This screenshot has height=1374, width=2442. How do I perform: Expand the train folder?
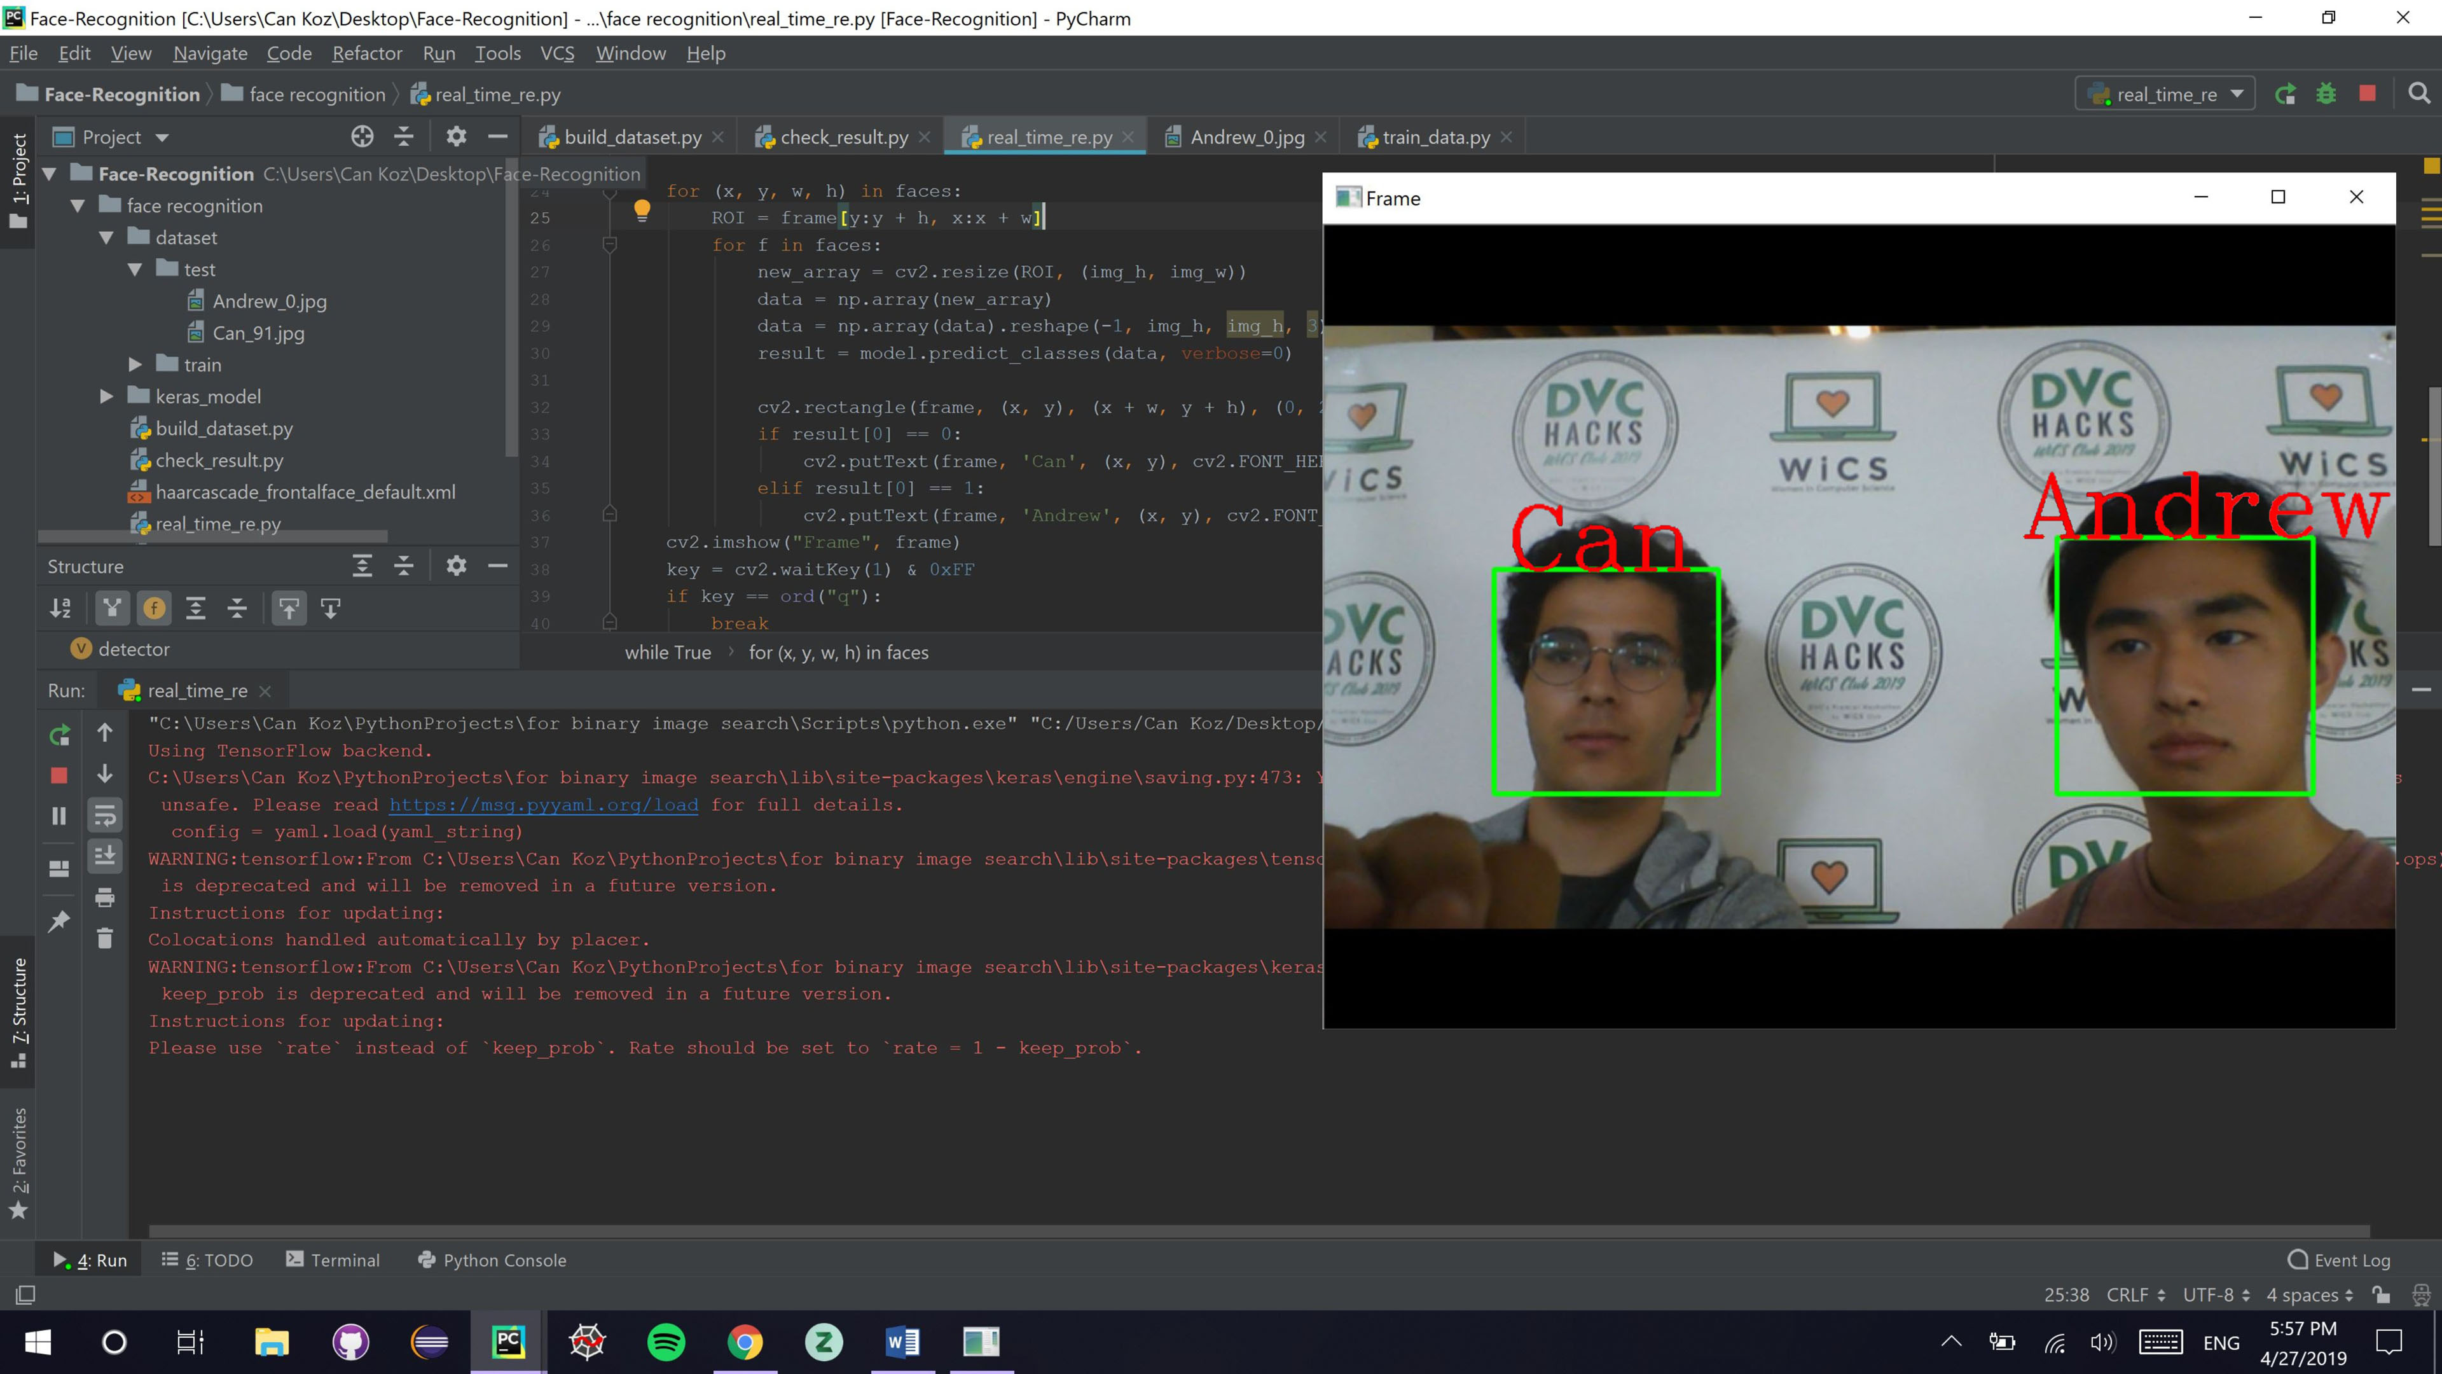[135, 365]
